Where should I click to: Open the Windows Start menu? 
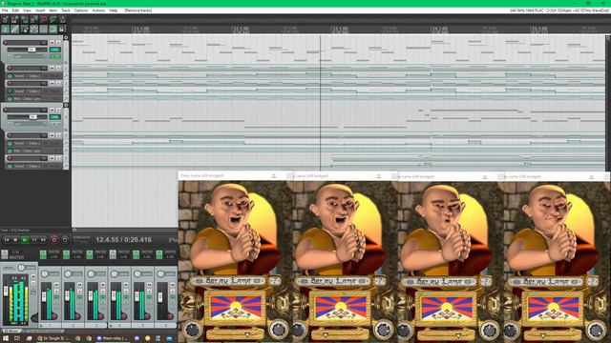click(6, 339)
